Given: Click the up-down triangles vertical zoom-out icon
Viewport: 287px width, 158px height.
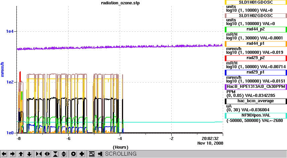Looking at the screenshot, I should (x=64, y=154).
